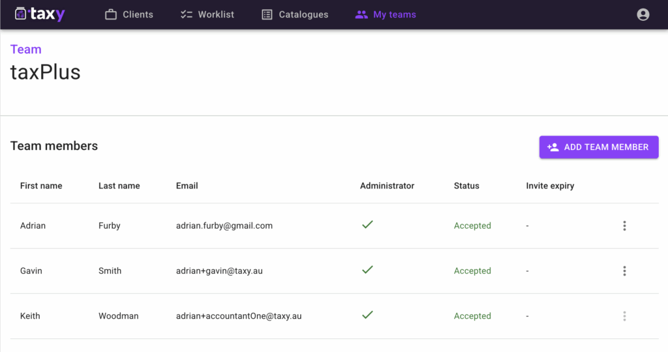Viewport: 668px width, 352px height.
Task: Click the taxPlus team name heading
Action: pos(46,72)
